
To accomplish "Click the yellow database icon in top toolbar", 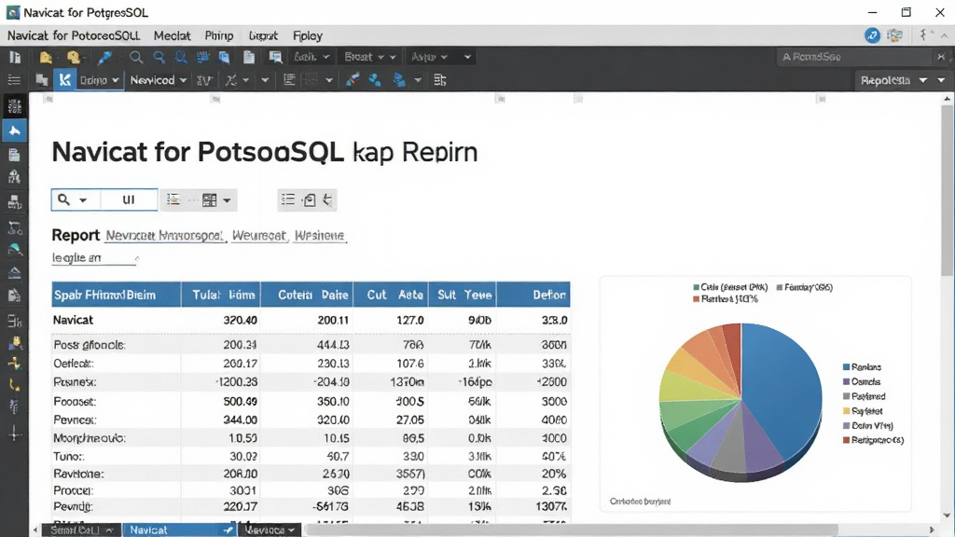I will (74, 57).
